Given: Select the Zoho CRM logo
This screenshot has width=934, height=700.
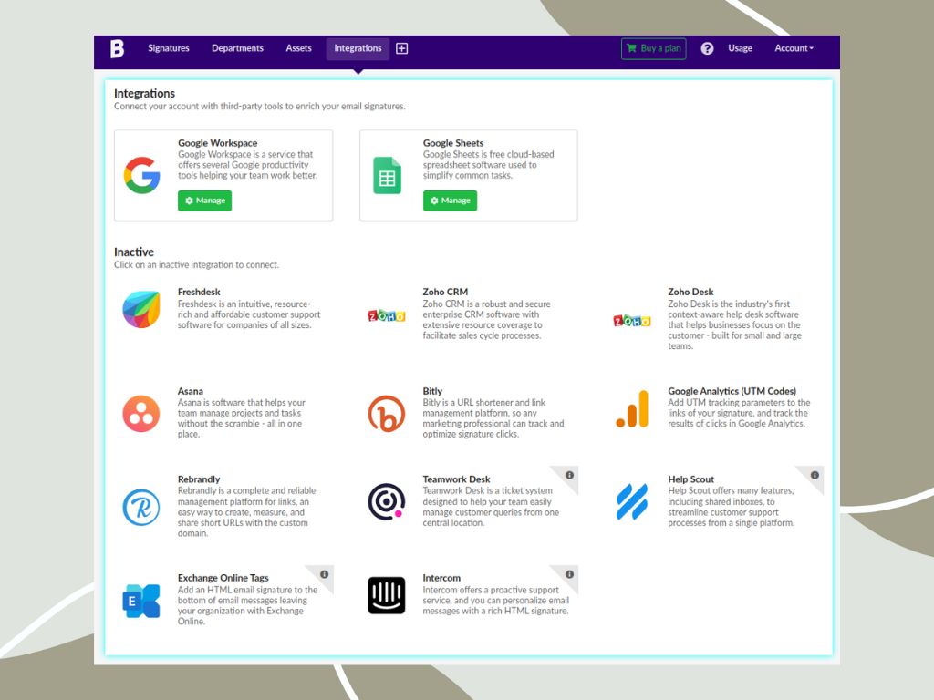Looking at the screenshot, I should point(387,314).
